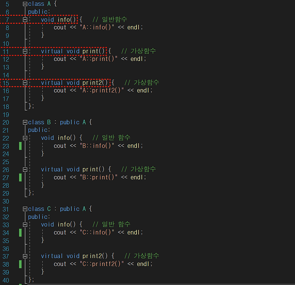Image resolution: width=295 pixels, height=285 pixels.
Task: Click "cout" on line 23
Action: point(60,146)
